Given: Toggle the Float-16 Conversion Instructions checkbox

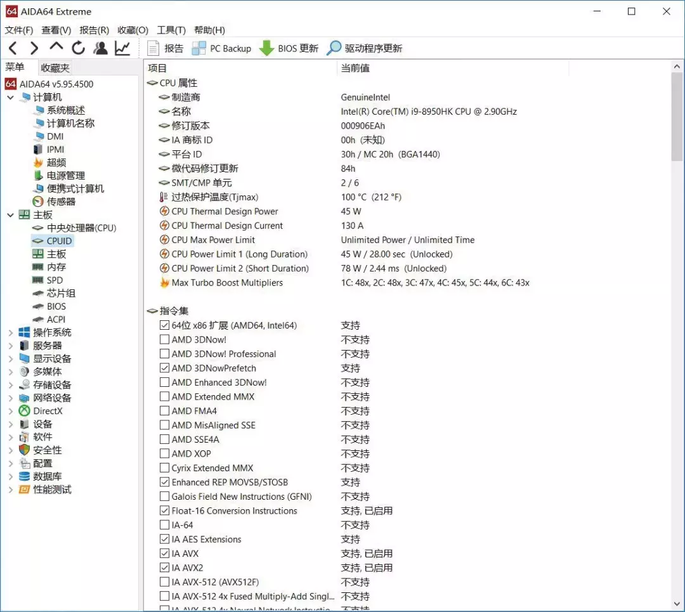Looking at the screenshot, I should pyautogui.click(x=164, y=511).
